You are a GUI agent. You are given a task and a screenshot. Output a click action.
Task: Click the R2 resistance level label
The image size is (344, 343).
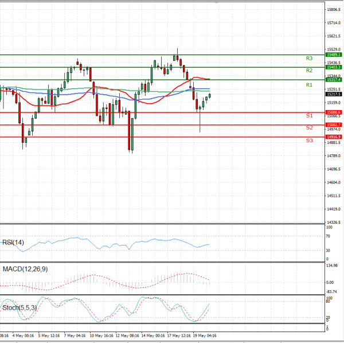pyautogui.click(x=309, y=71)
